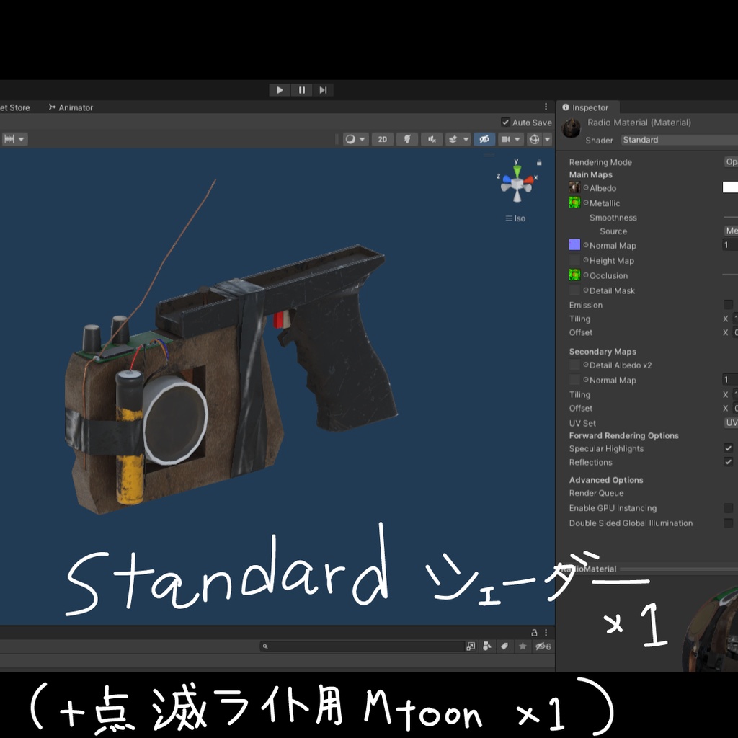The image size is (738, 738).
Task: Pause the editor with the pause button
Action: pyautogui.click(x=302, y=90)
